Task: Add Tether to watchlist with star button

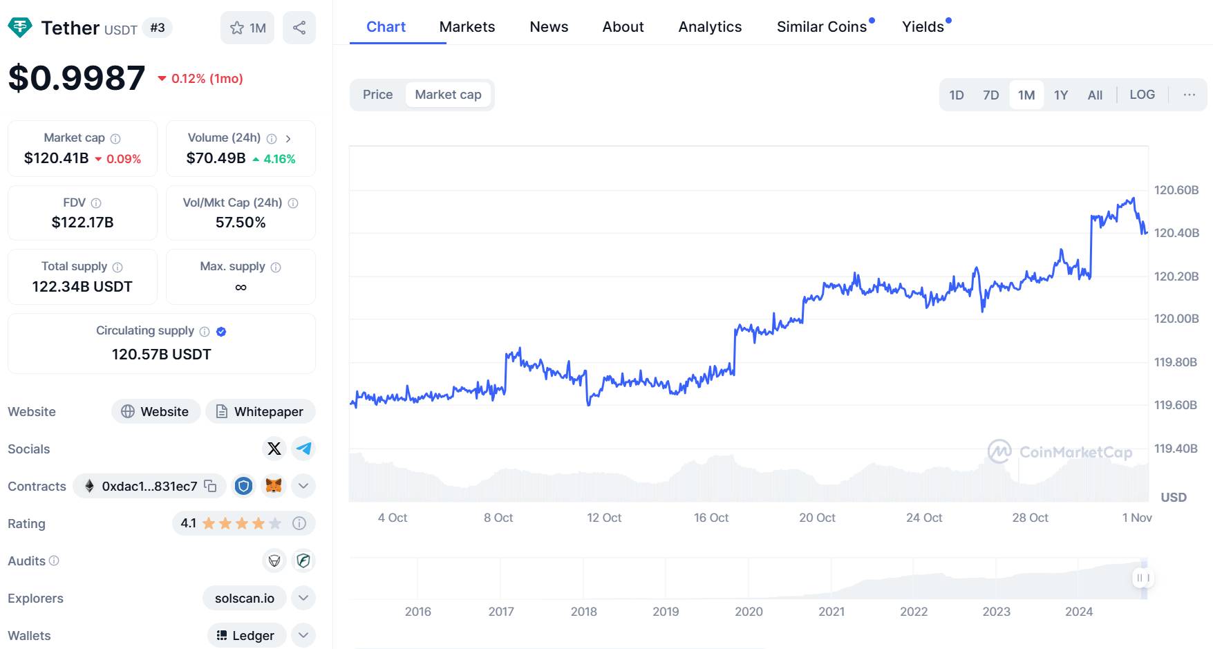Action: coord(247,28)
